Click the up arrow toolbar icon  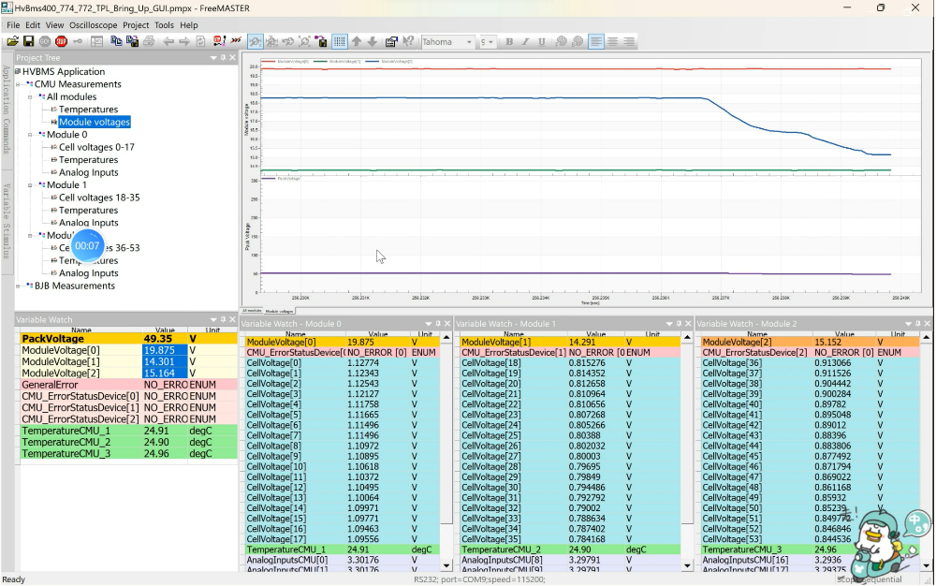click(x=357, y=41)
